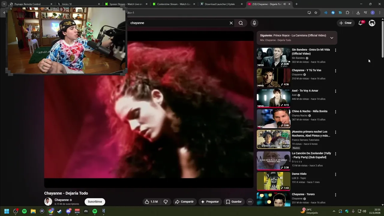The image size is (384, 216).
Task: Open the Chayanne channel avatar
Action: 48,202
